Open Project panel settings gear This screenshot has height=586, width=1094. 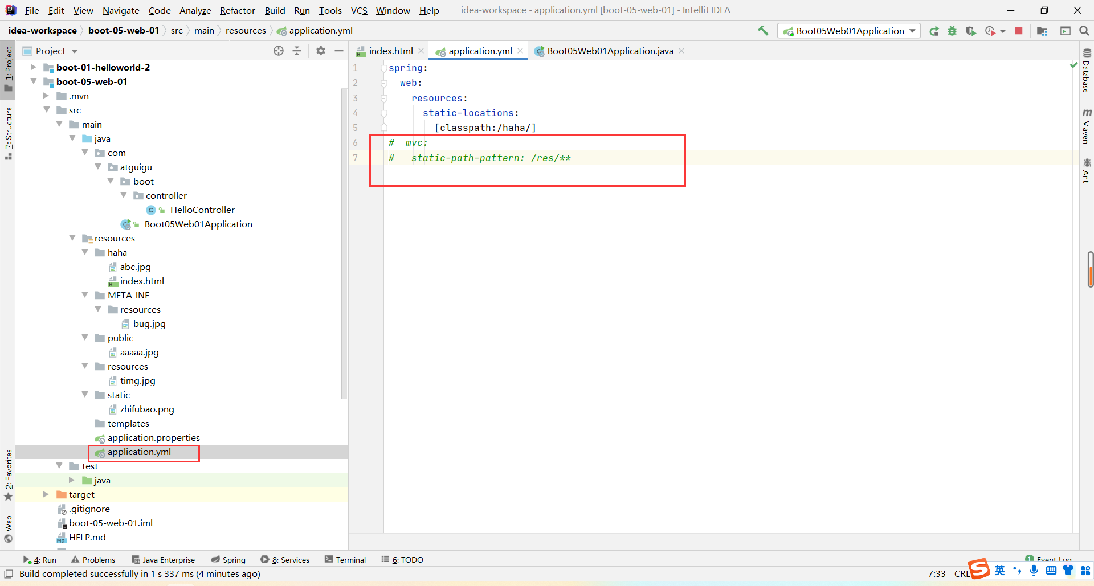pos(321,51)
